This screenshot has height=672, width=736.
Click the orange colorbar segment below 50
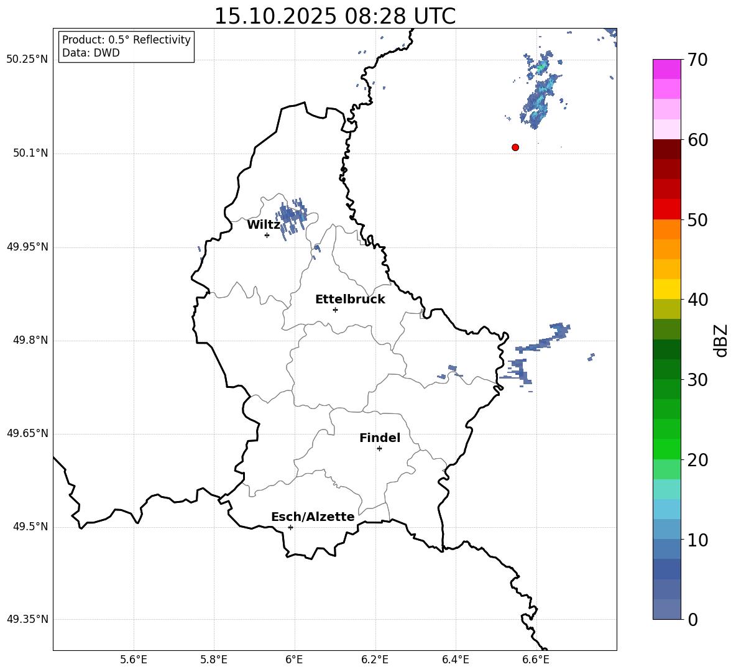(x=666, y=229)
